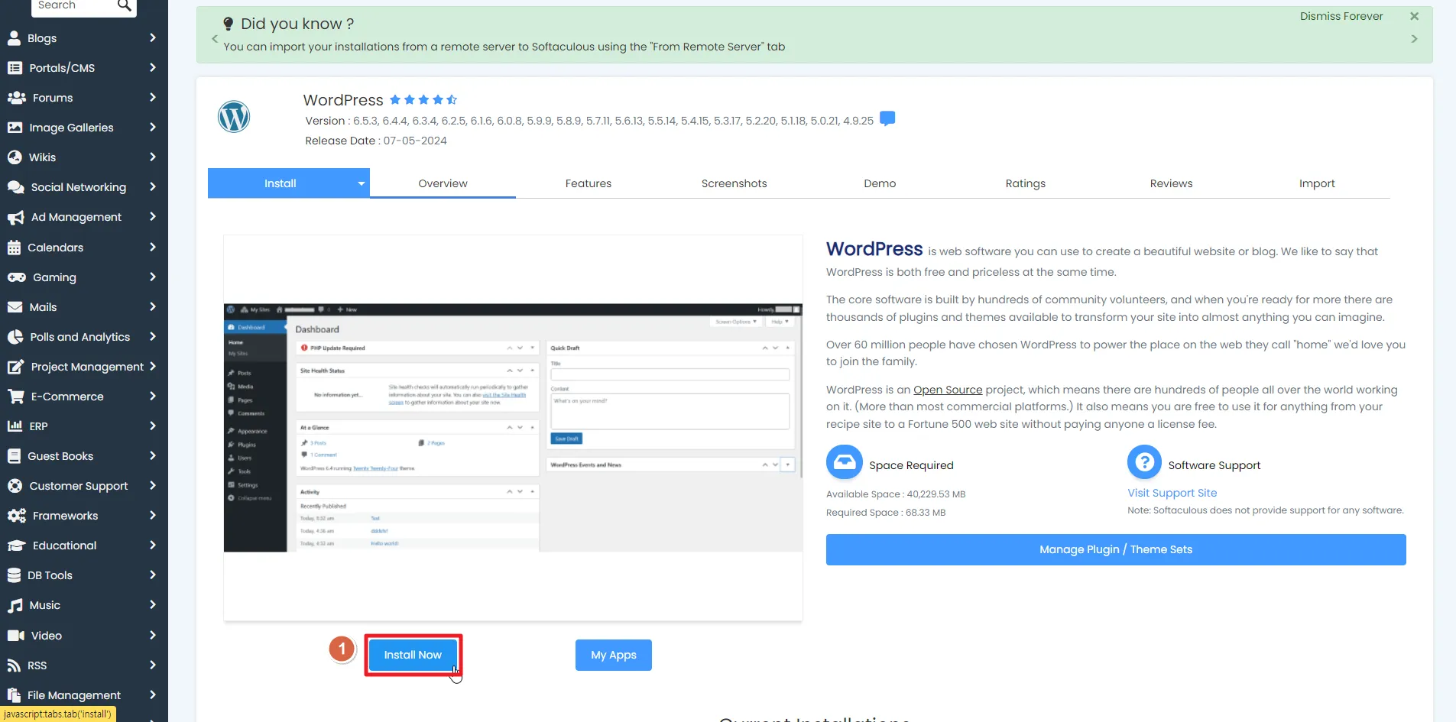The width and height of the screenshot is (1456, 722).
Task: Click the blue Install tab
Action: (280, 183)
